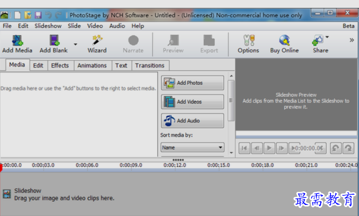The height and width of the screenshot is (216, 359).
Task: Click the Preview toolbar icon
Action: click(173, 41)
